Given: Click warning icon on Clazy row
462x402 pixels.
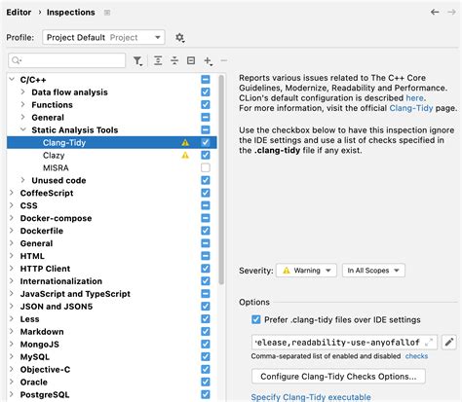Looking at the screenshot, I should 185,155.
